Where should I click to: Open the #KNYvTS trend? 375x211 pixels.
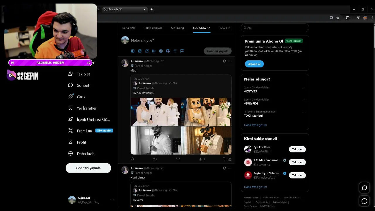[250, 91]
